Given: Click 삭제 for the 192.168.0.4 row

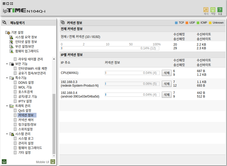Looking at the screenshot, I should 167,95.
